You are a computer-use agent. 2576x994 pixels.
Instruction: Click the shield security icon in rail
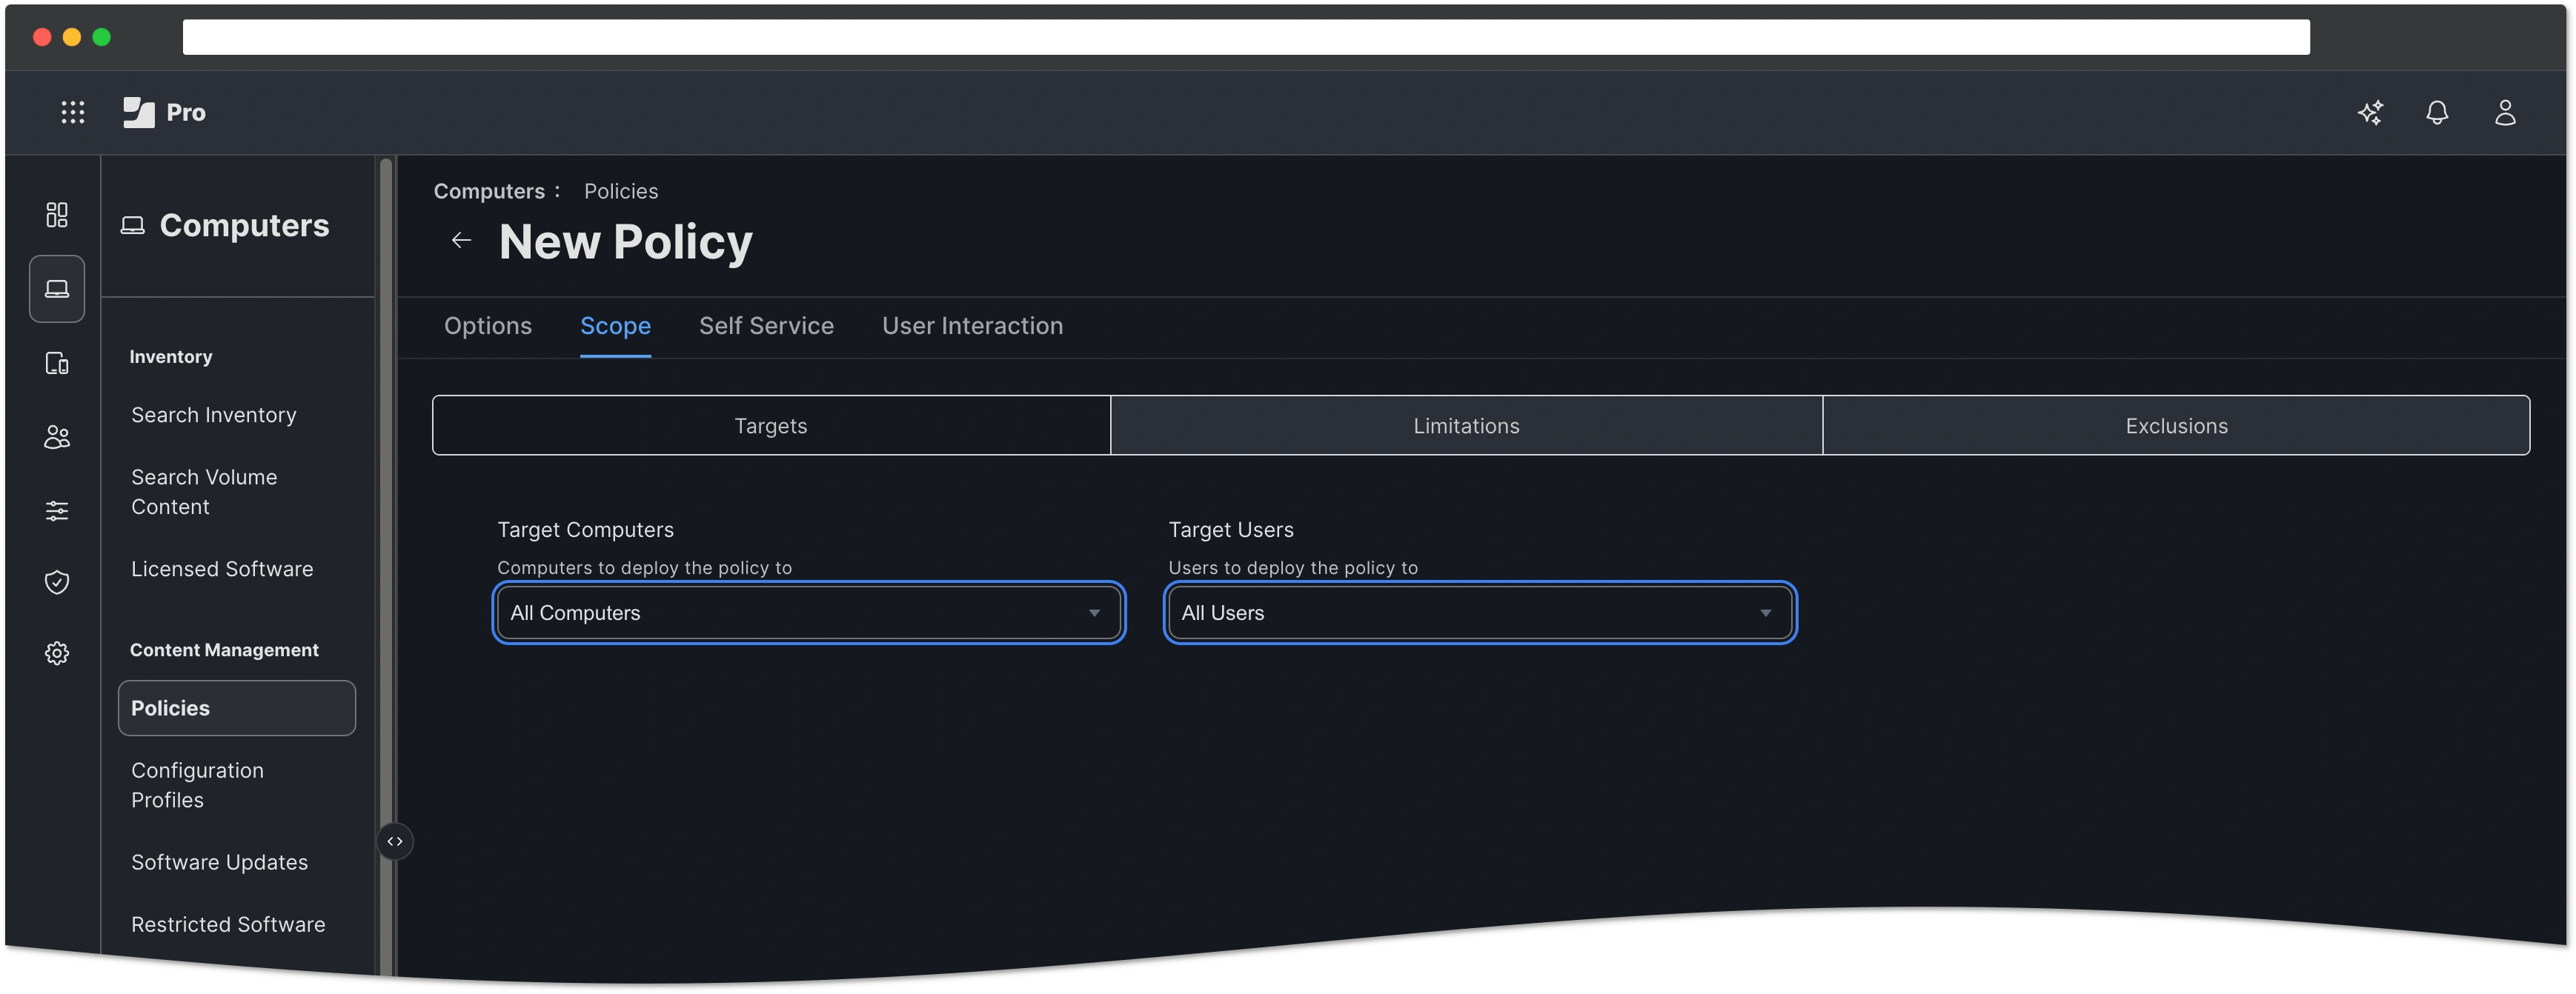pos(57,581)
